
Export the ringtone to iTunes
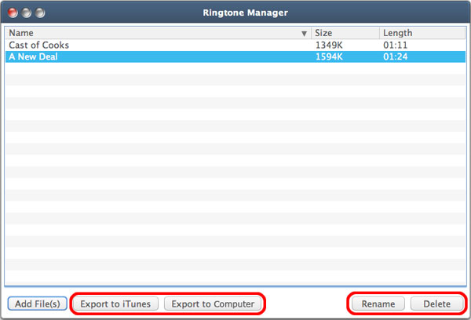click(x=116, y=304)
